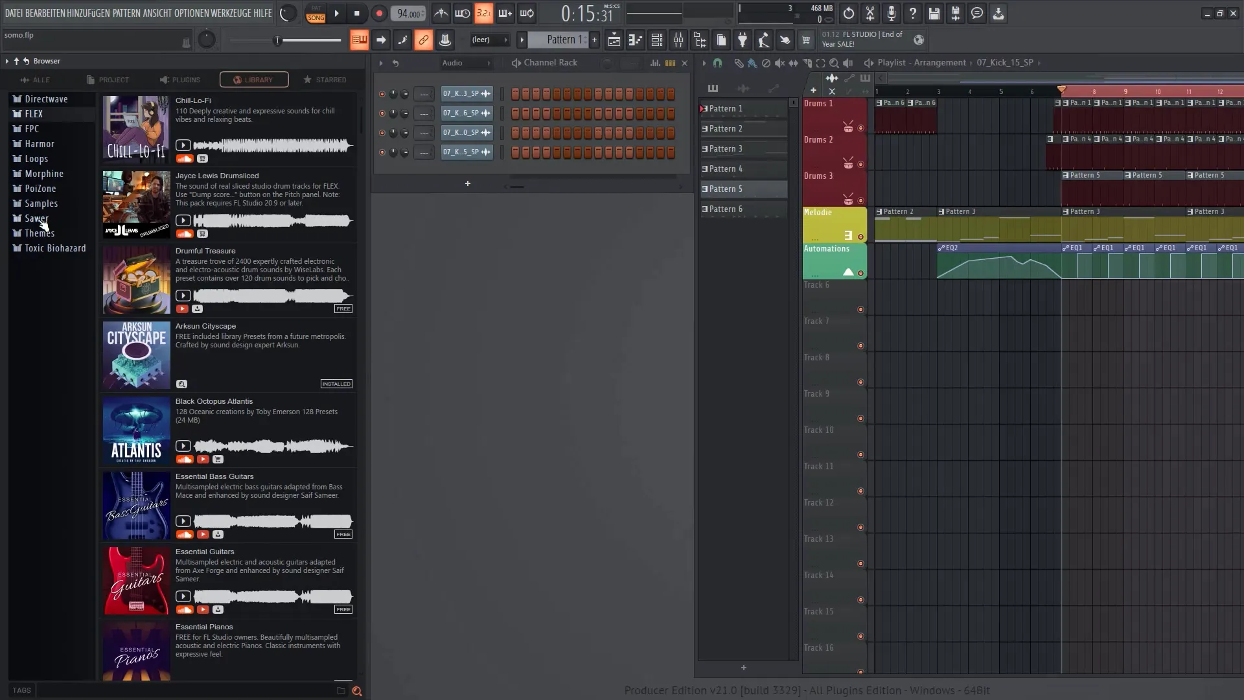This screenshot has width=1244, height=700.
Task: Open the shop cart icon
Action: pos(806,40)
